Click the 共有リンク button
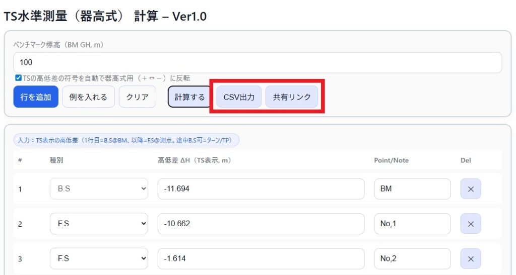 coord(292,97)
